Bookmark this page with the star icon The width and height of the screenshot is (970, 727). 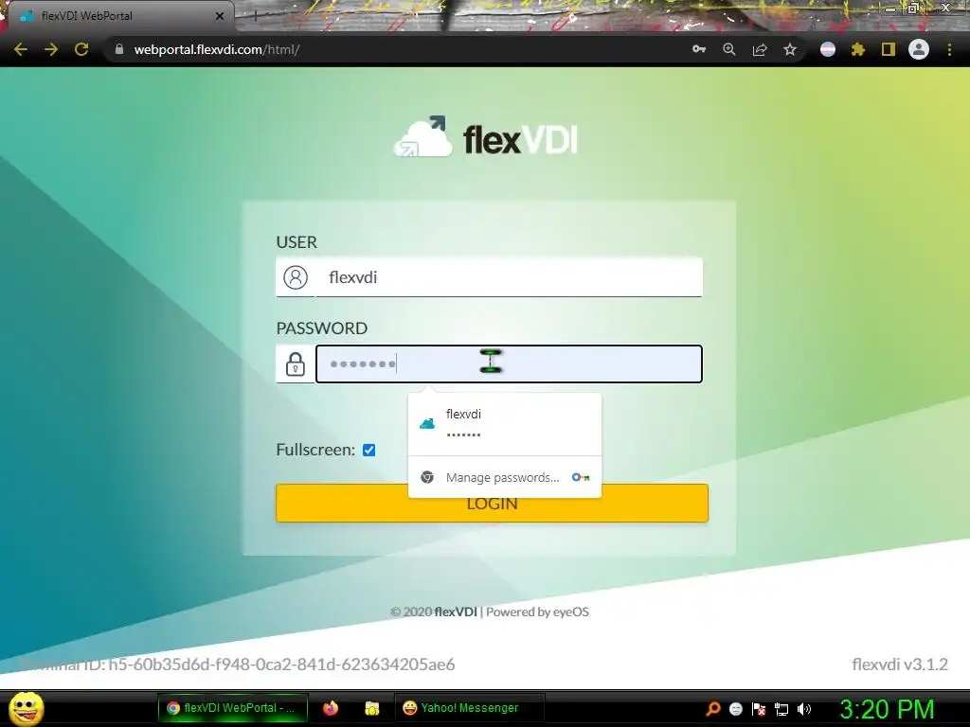click(790, 49)
